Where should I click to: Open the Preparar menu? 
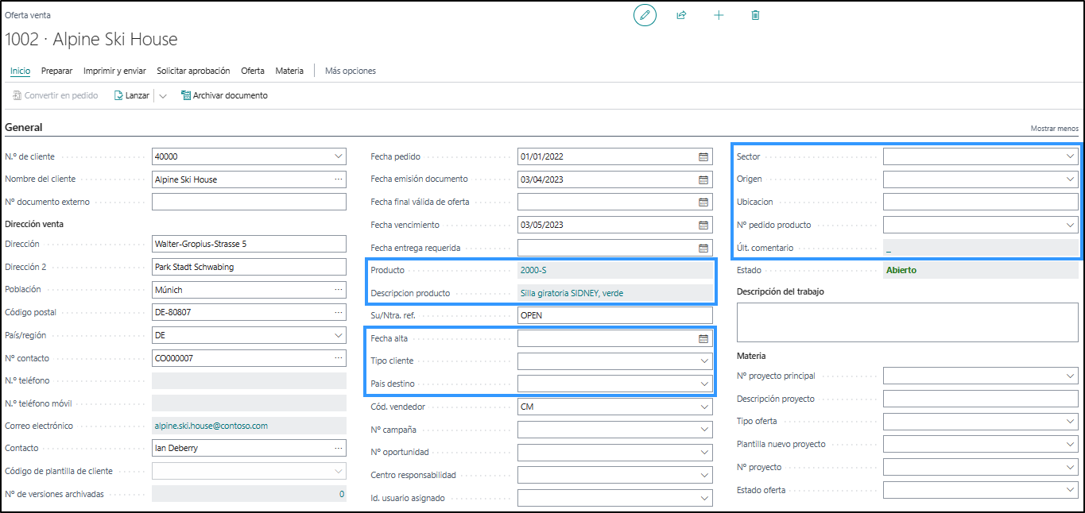point(56,71)
